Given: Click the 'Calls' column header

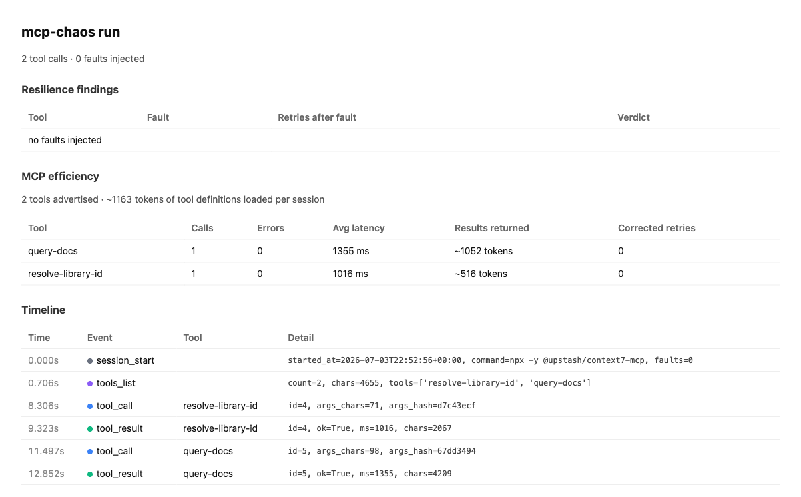Looking at the screenshot, I should click(202, 228).
